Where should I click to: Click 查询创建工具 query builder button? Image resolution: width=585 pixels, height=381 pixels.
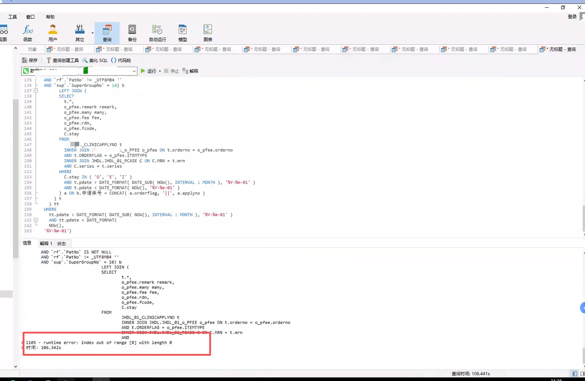pos(62,60)
